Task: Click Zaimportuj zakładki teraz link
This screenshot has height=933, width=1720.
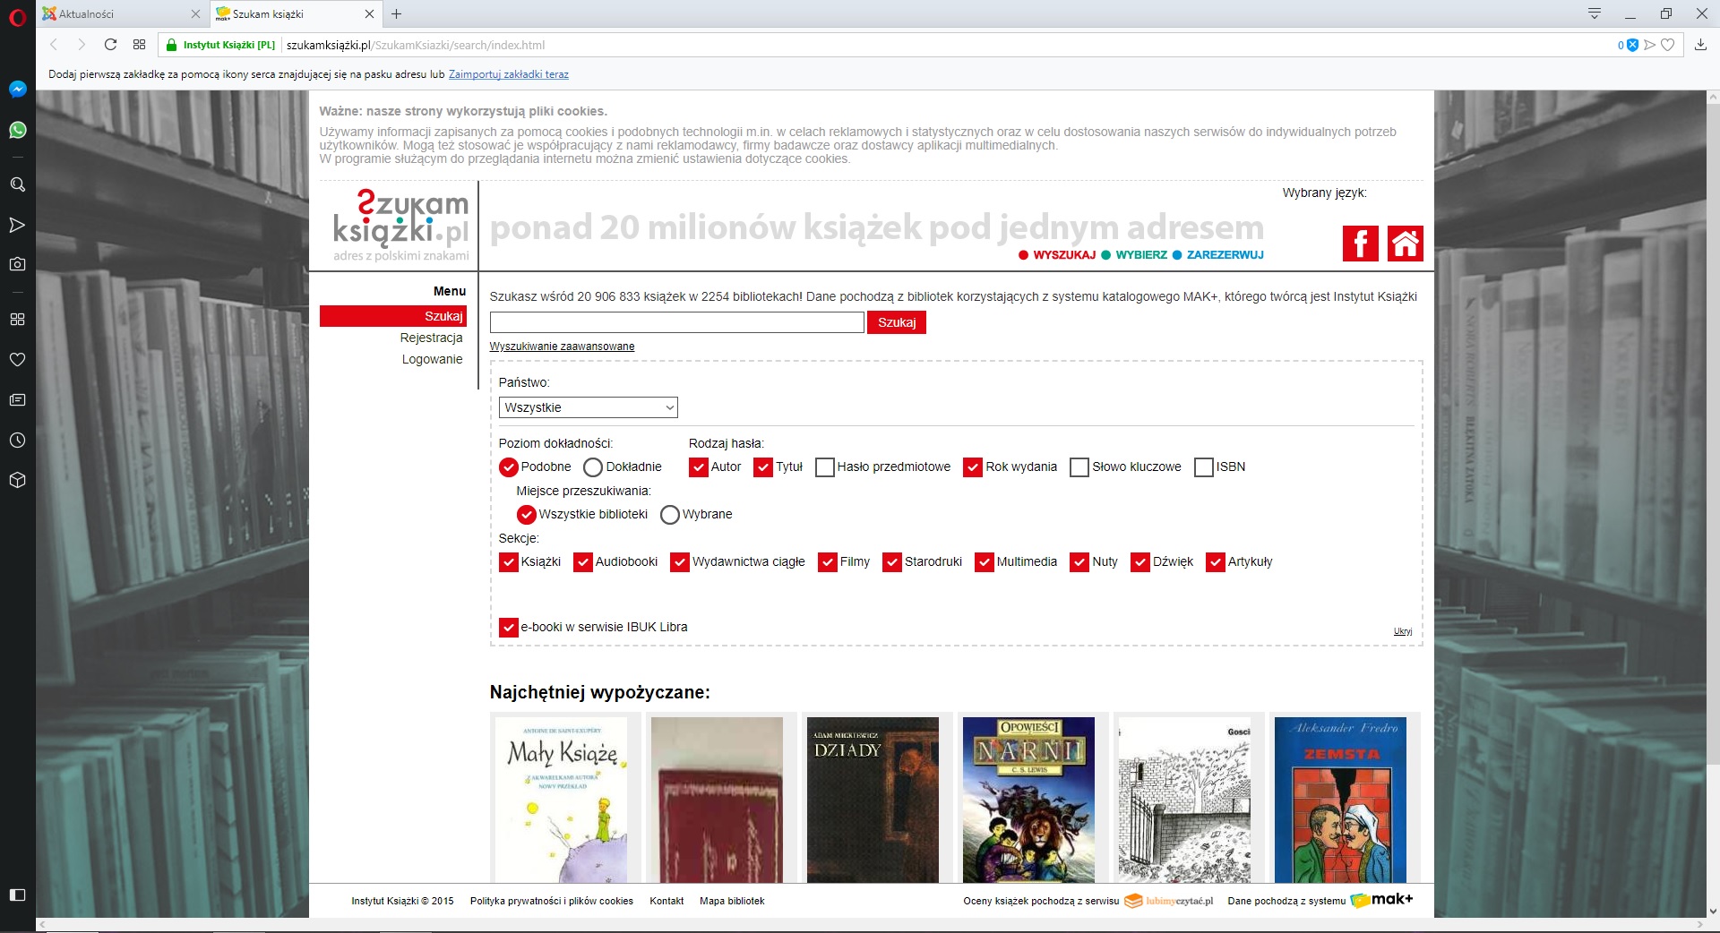Action: [x=509, y=74]
